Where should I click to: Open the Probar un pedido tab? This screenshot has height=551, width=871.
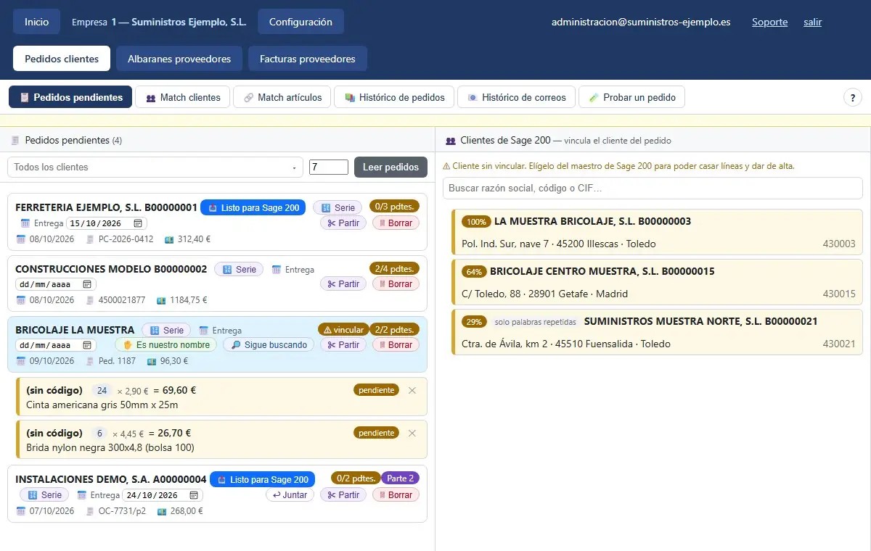click(x=631, y=97)
